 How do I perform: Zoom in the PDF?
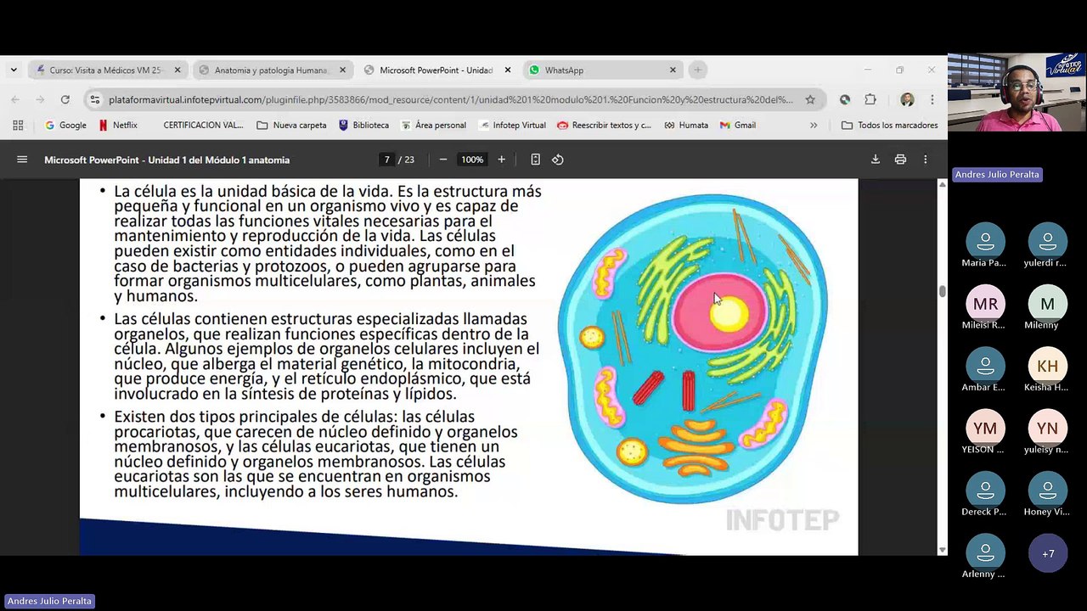click(501, 160)
